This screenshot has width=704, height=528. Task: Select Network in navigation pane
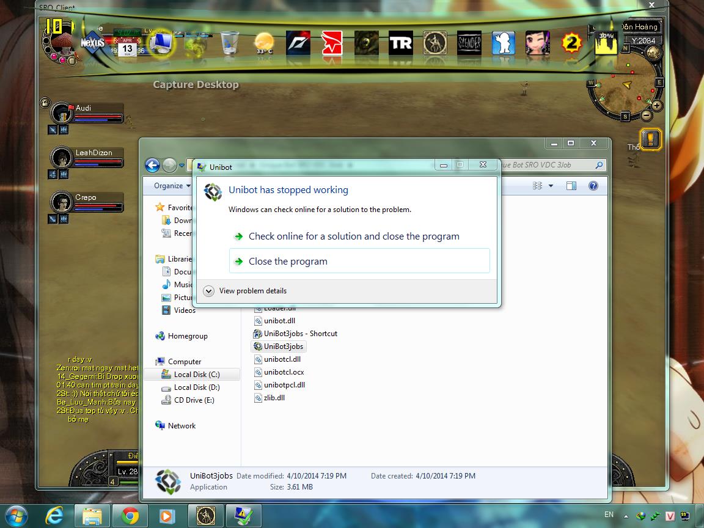[175, 425]
